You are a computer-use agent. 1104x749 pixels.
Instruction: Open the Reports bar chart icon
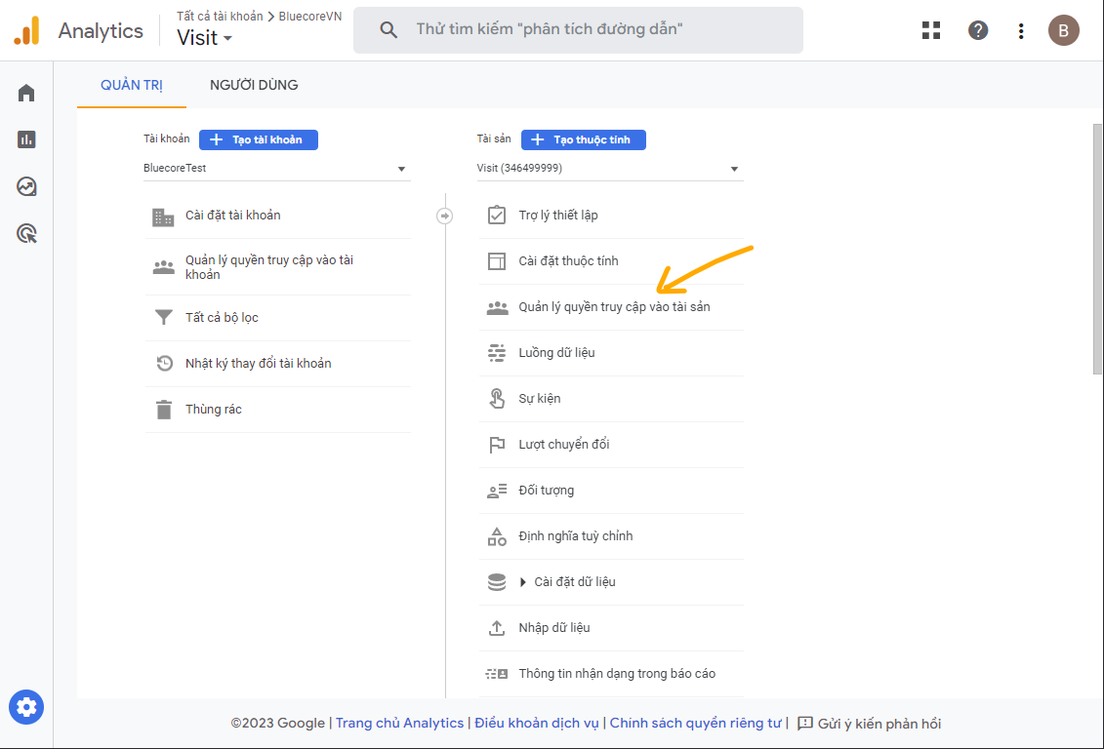coord(26,139)
